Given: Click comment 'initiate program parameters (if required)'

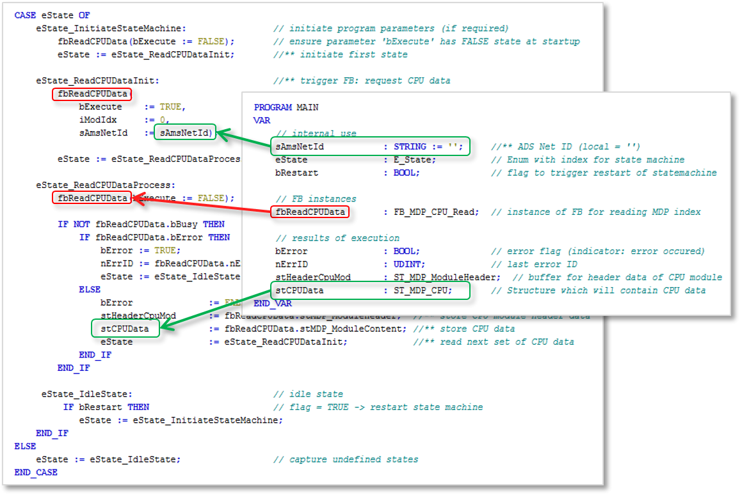Looking at the screenshot, I should 391,28.
